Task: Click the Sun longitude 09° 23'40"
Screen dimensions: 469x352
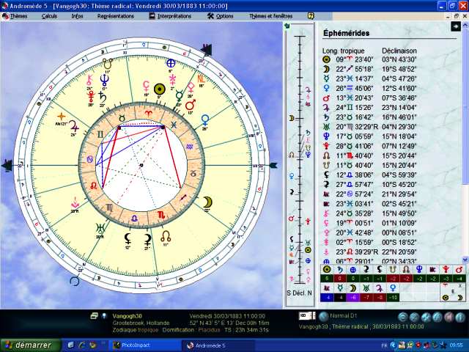Action: 355,59
